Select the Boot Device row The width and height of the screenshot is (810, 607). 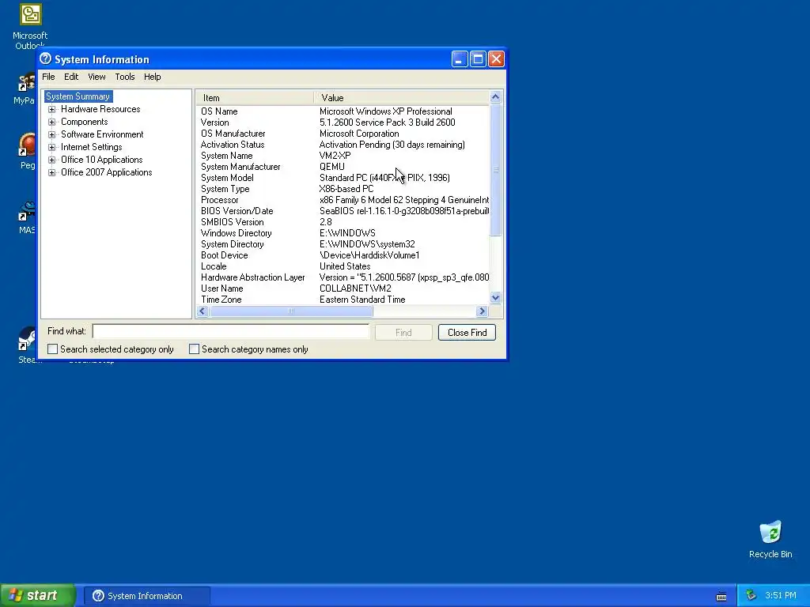coord(343,255)
